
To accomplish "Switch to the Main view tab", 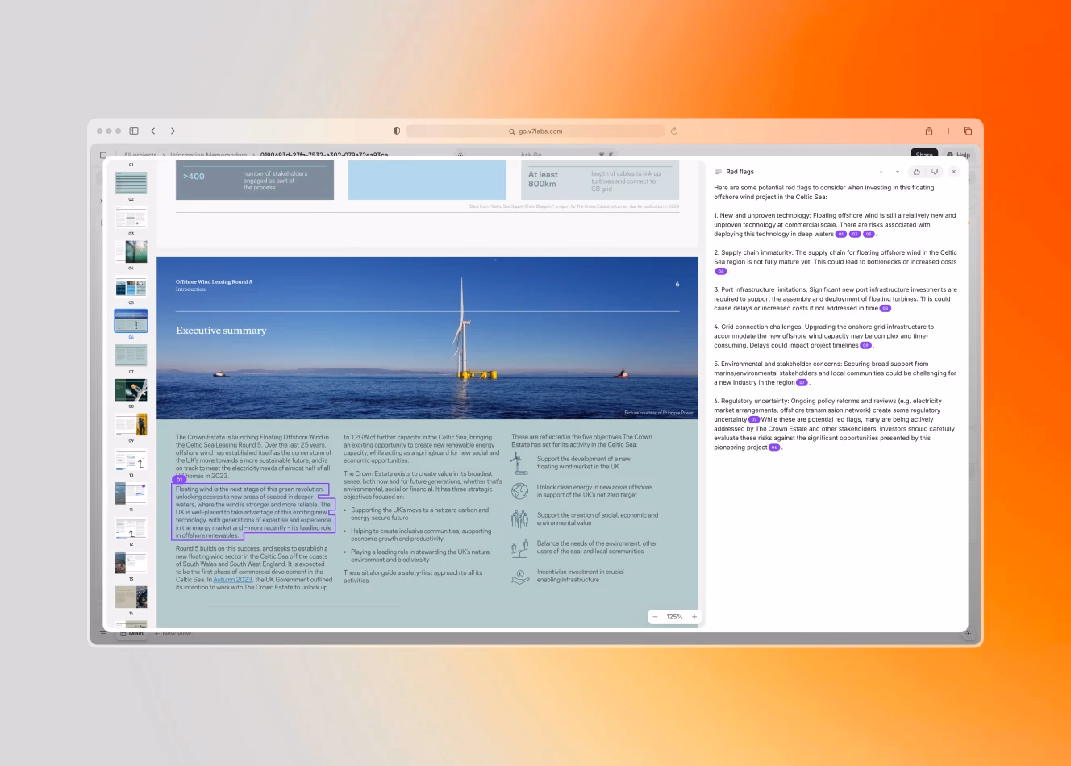I will pos(133,634).
